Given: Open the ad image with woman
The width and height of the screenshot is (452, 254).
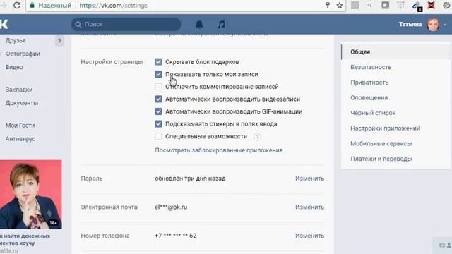Looking at the screenshot, I should 31,195.
